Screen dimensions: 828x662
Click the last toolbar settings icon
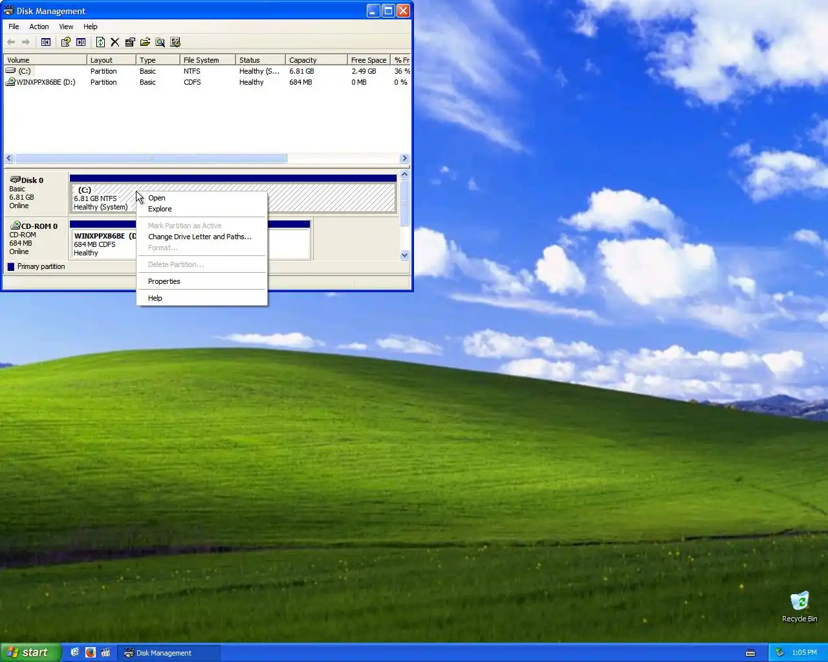pyautogui.click(x=175, y=42)
